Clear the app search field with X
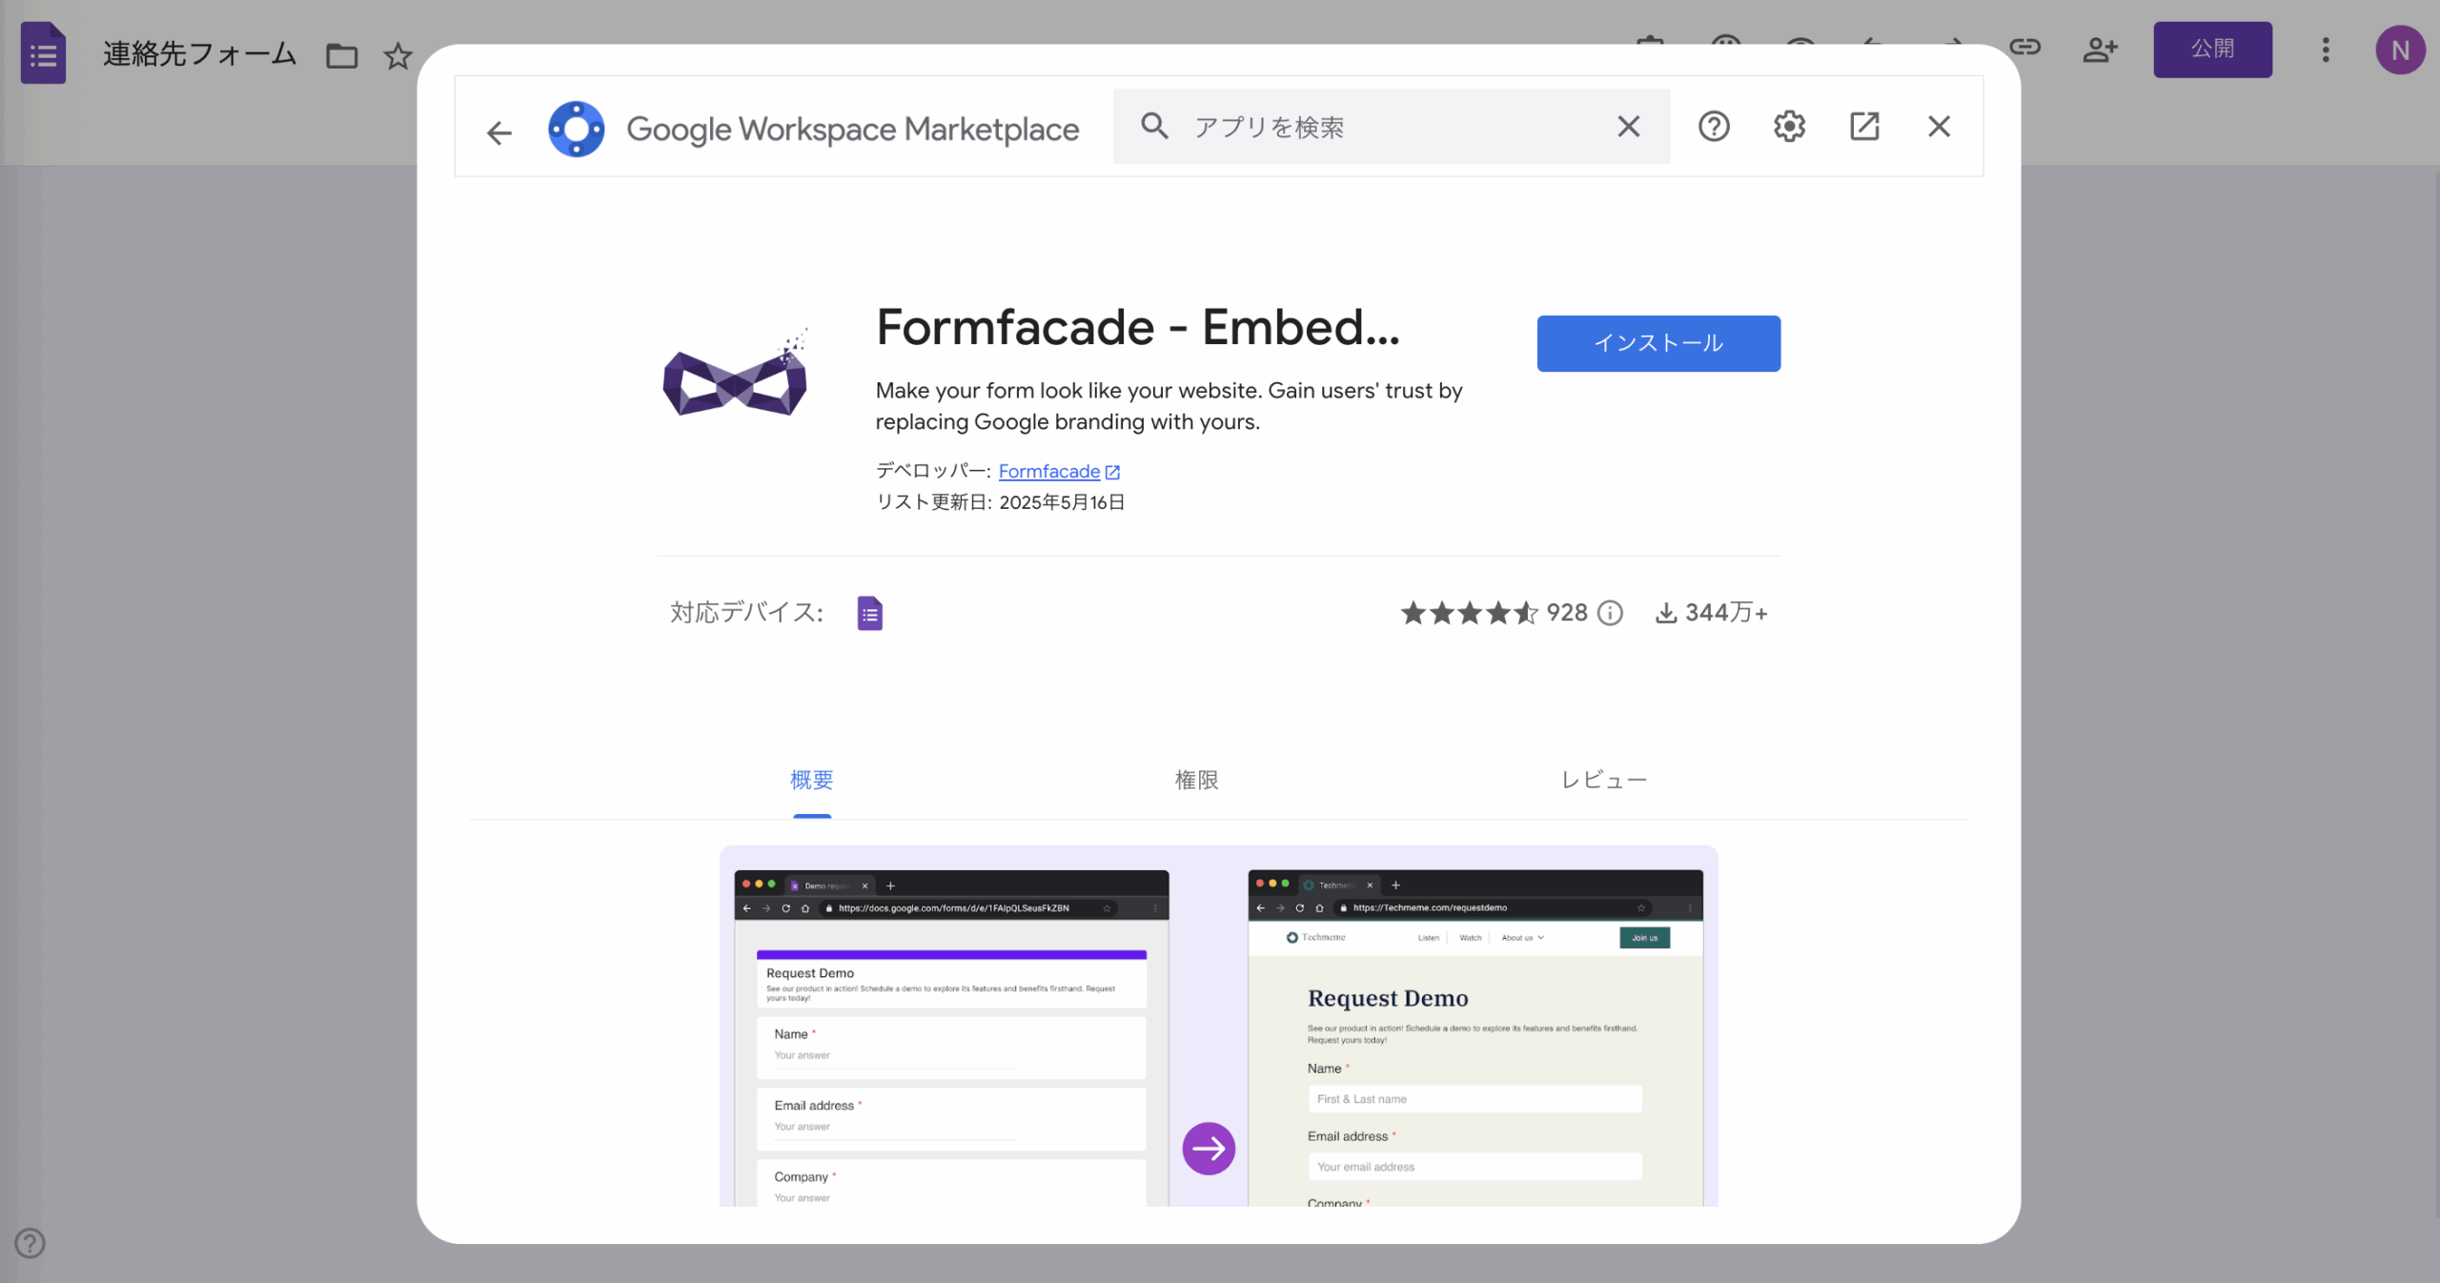This screenshot has width=2440, height=1283. [x=1628, y=126]
